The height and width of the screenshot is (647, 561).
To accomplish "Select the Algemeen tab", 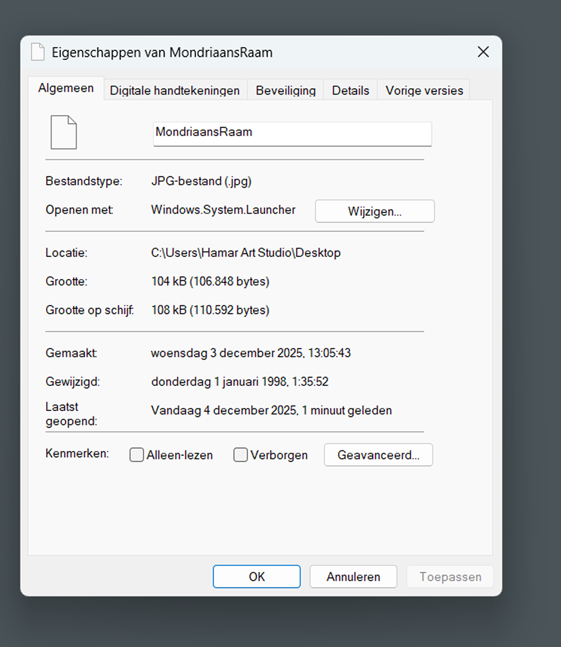I will tap(66, 88).
